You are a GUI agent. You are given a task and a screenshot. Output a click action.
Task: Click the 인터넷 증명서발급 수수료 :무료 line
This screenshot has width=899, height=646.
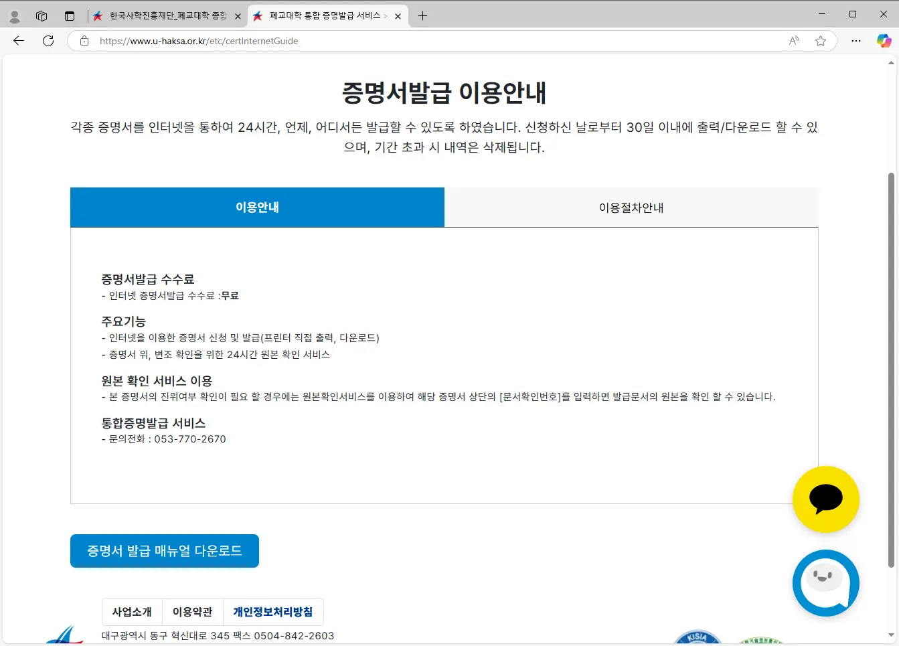click(x=170, y=295)
